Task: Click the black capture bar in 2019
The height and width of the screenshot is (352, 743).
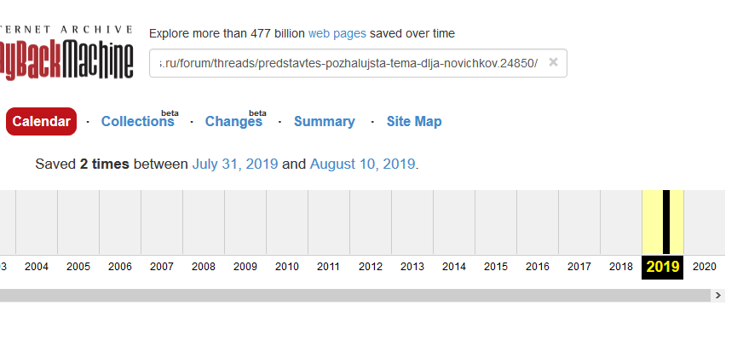Action: click(666, 222)
